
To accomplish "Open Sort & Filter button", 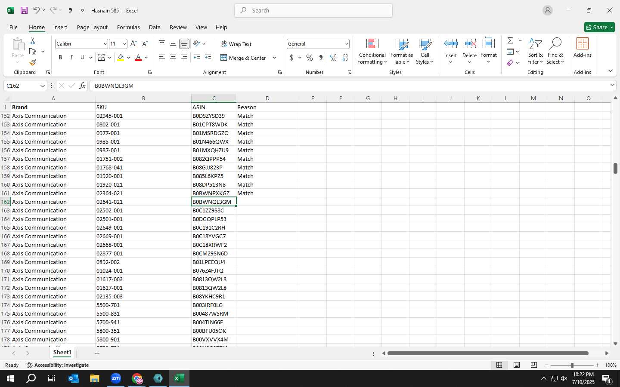I will [x=535, y=51].
